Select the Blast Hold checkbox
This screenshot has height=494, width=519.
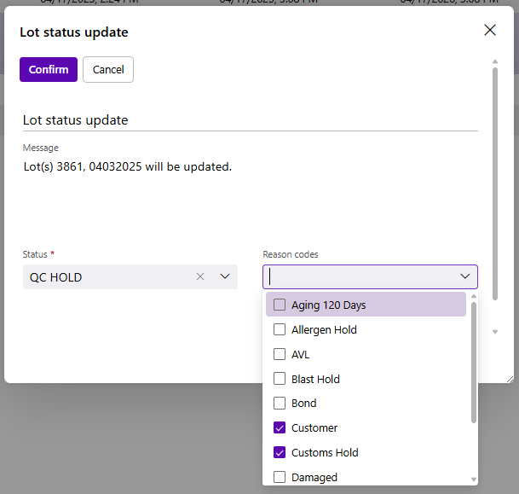tap(280, 379)
